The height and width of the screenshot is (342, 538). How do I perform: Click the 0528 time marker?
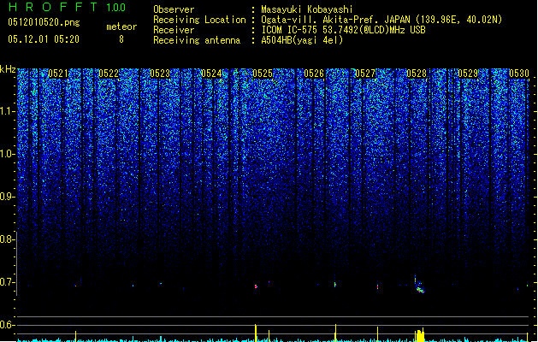[417, 74]
